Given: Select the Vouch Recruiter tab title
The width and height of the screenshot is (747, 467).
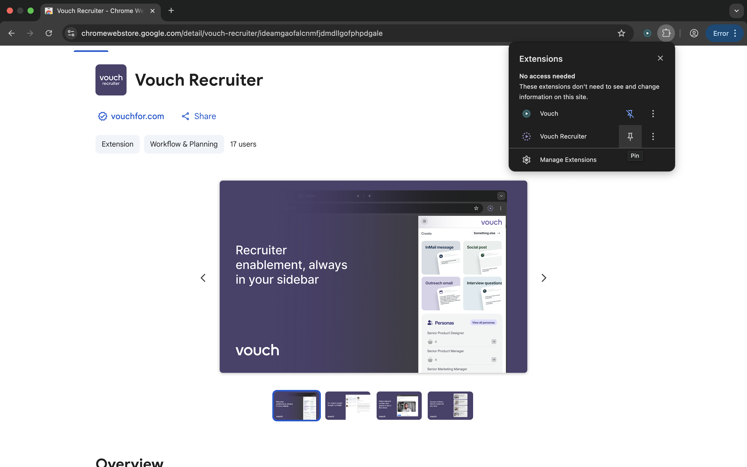Looking at the screenshot, I should pyautogui.click(x=100, y=11).
